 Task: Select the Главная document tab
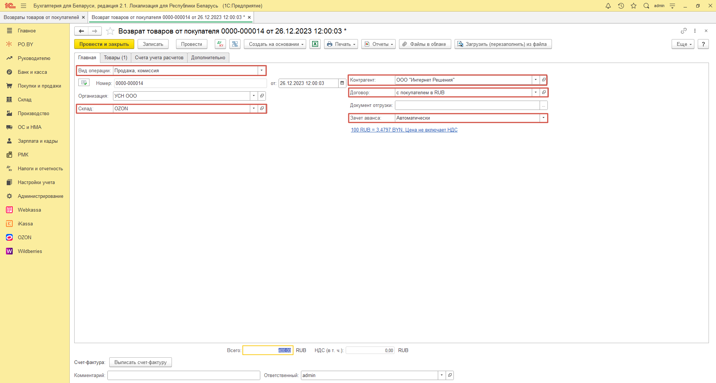point(87,58)
